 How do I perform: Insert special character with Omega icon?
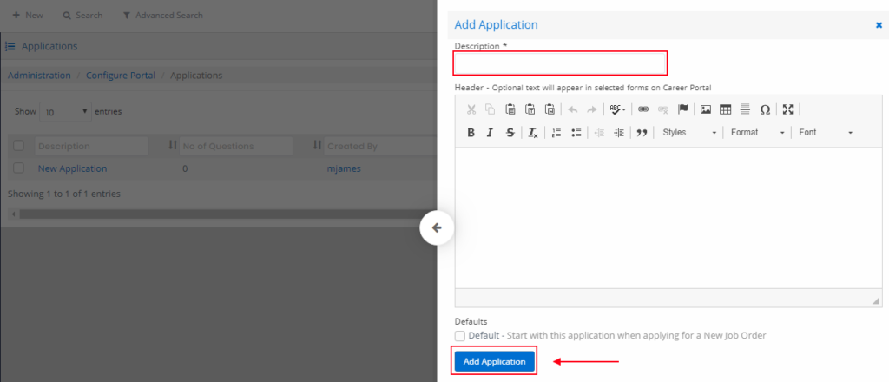[x=765, y=109]
